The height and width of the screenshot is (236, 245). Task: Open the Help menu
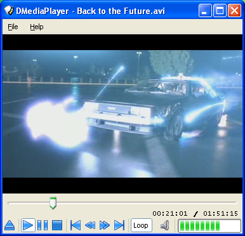coord(37,27)
